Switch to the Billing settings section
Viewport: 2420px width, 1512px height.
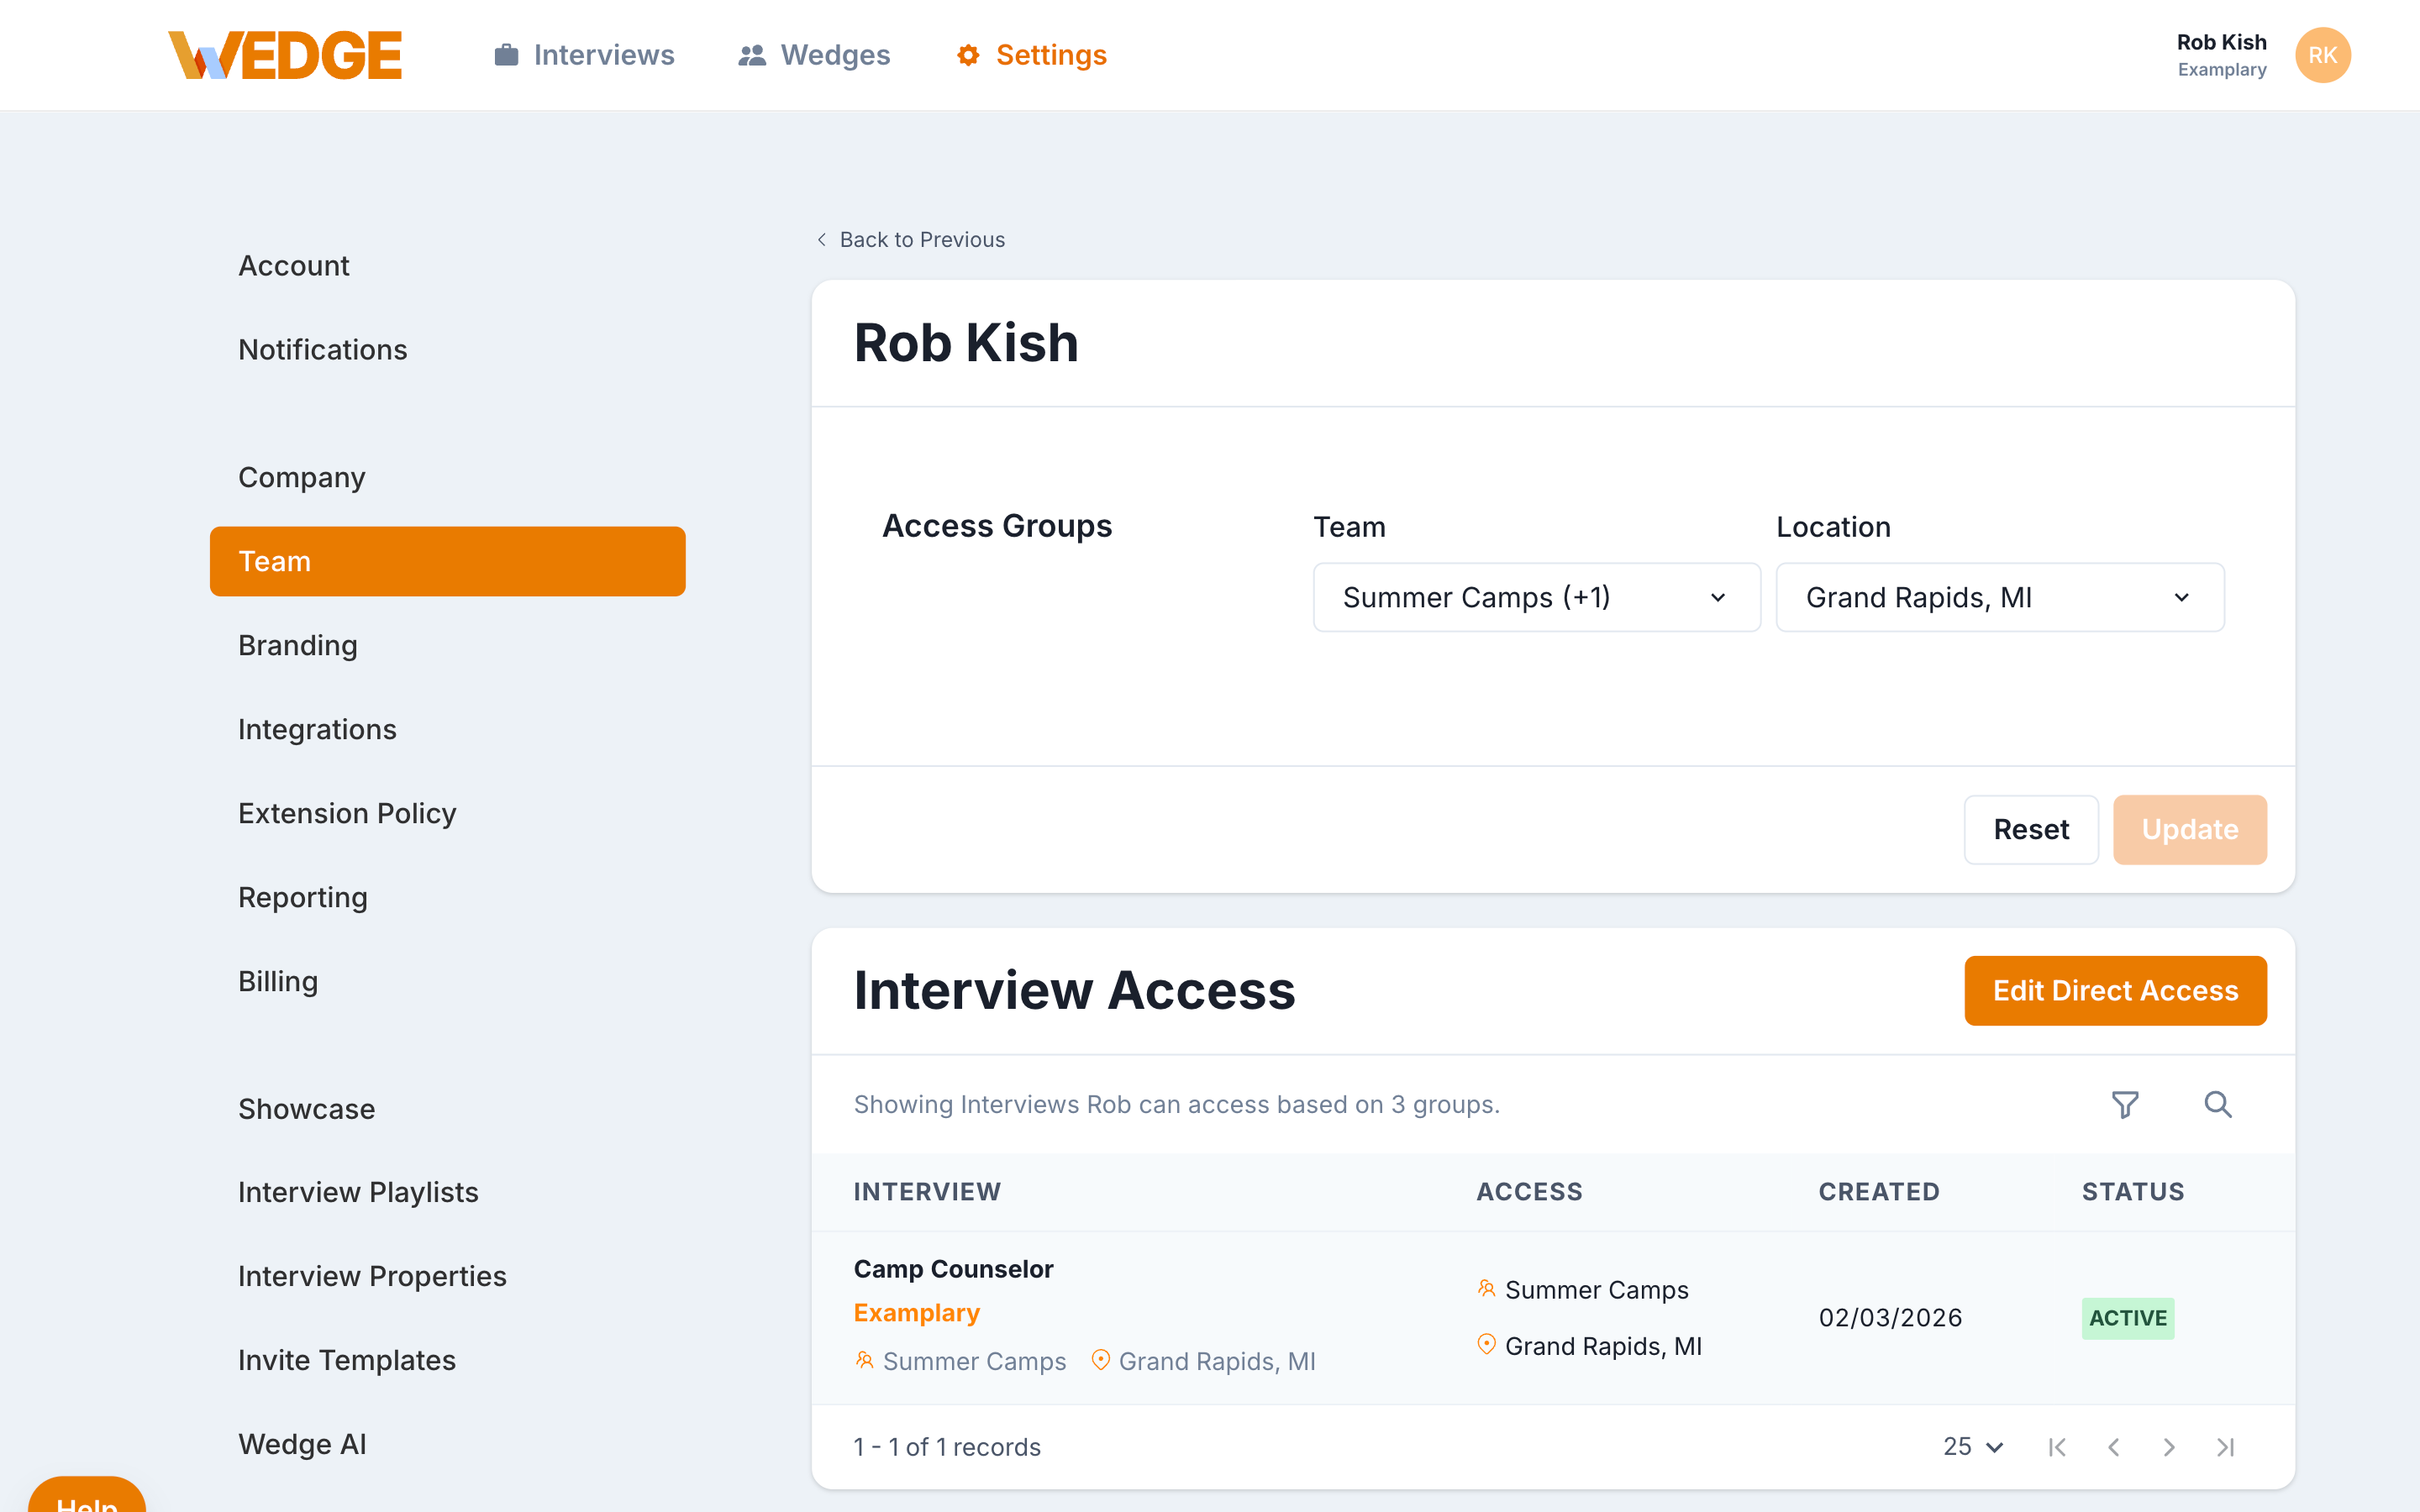(x=278, y=981)
